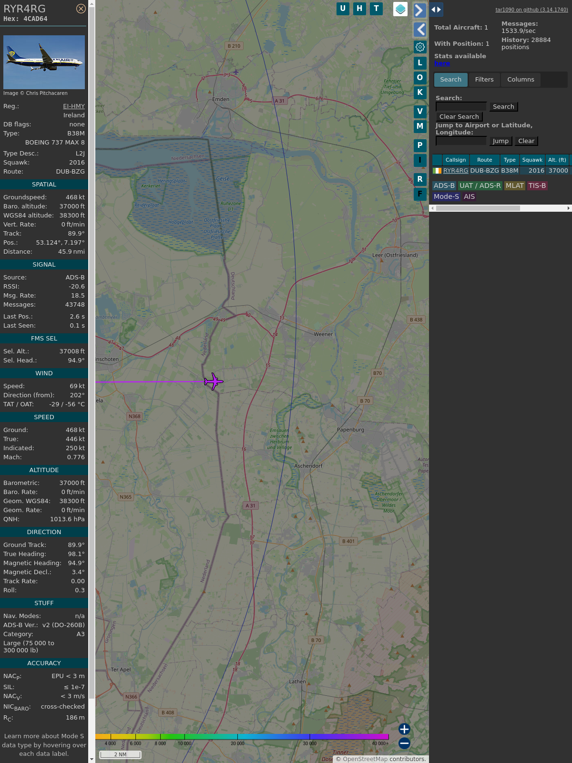Click the MLAT source legend

tap(515, 186)
